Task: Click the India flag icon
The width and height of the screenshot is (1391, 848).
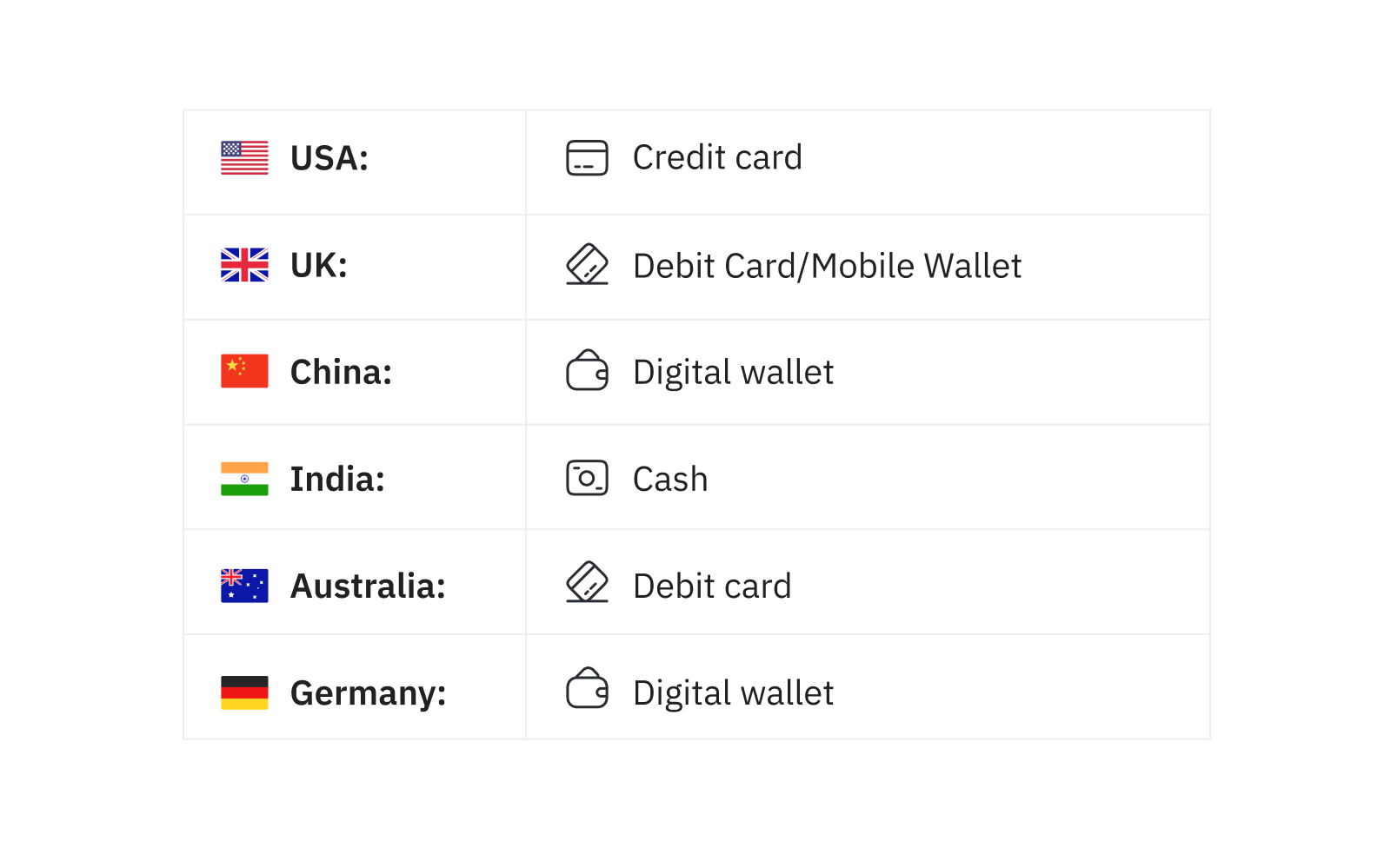Action: pyautogui.click(x=244, y=479)
